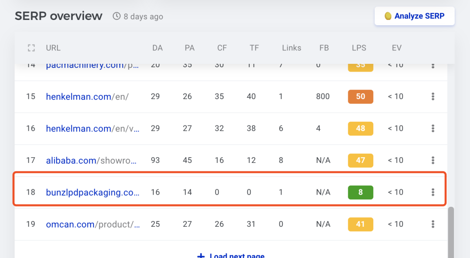
Task: Open the bunzlpdpackaging.com link
Action: tap(93, 192)
